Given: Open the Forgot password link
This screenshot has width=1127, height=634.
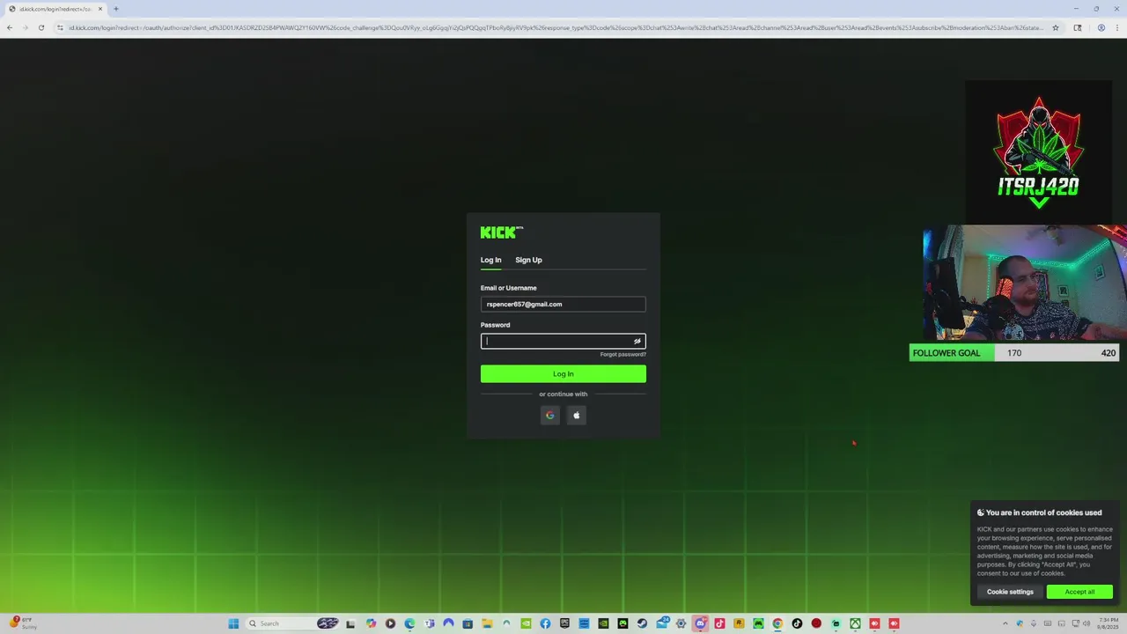Looking at the screenshot, I should [x=623, y=354].
